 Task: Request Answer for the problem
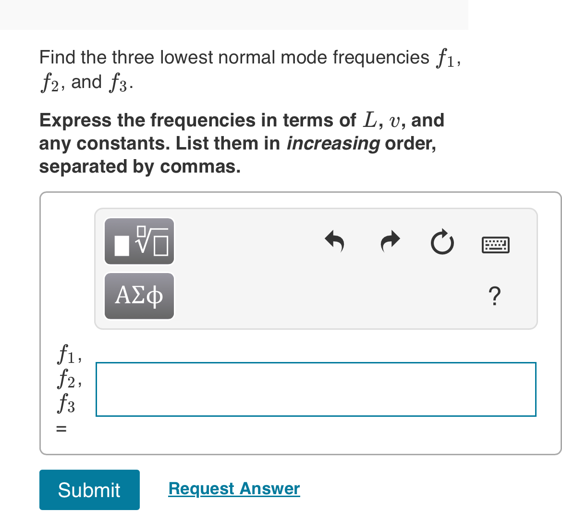(x=234, y=488)
